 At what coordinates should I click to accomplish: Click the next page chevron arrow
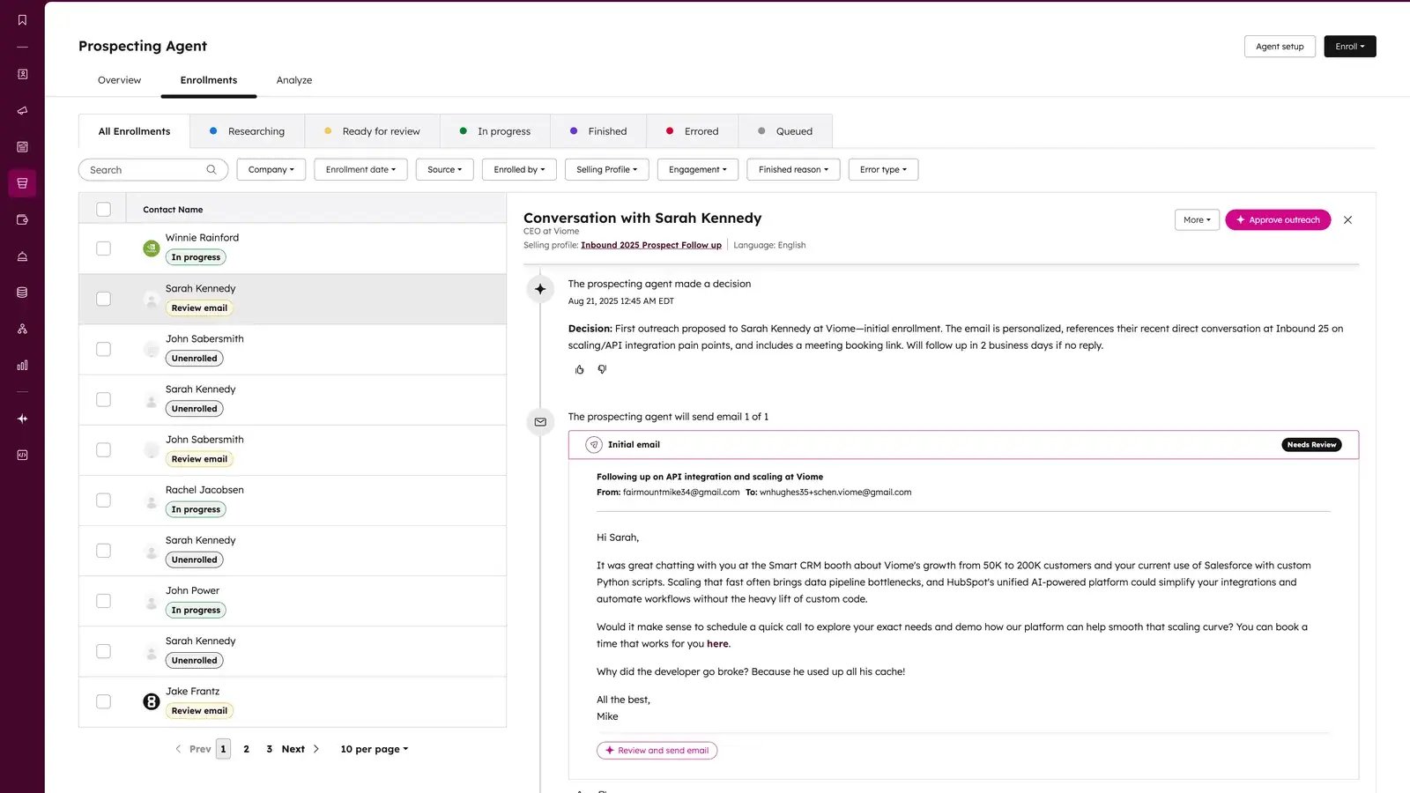click(x=316, y=749)
